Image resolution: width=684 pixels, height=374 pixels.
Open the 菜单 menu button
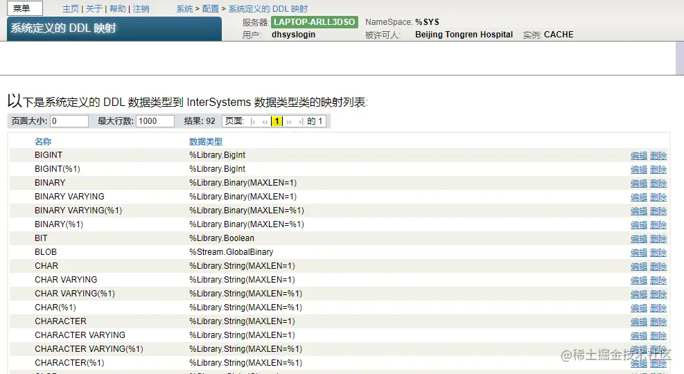point(25,8)
